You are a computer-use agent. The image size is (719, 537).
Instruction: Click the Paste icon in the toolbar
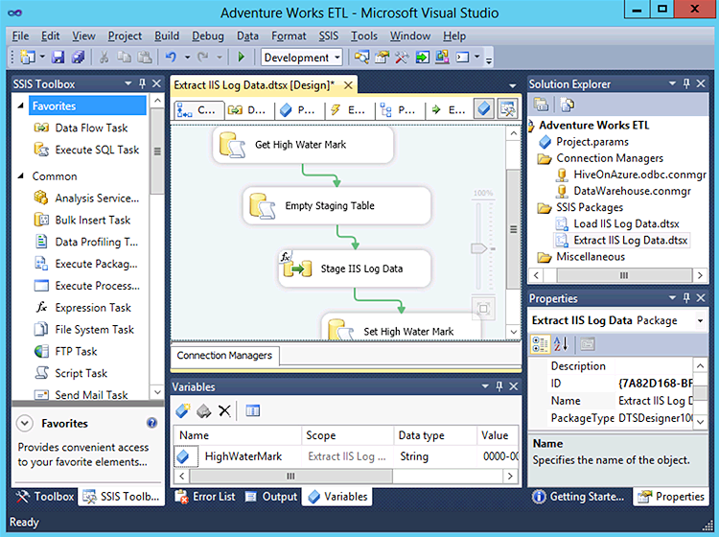[x=145, y=58]
